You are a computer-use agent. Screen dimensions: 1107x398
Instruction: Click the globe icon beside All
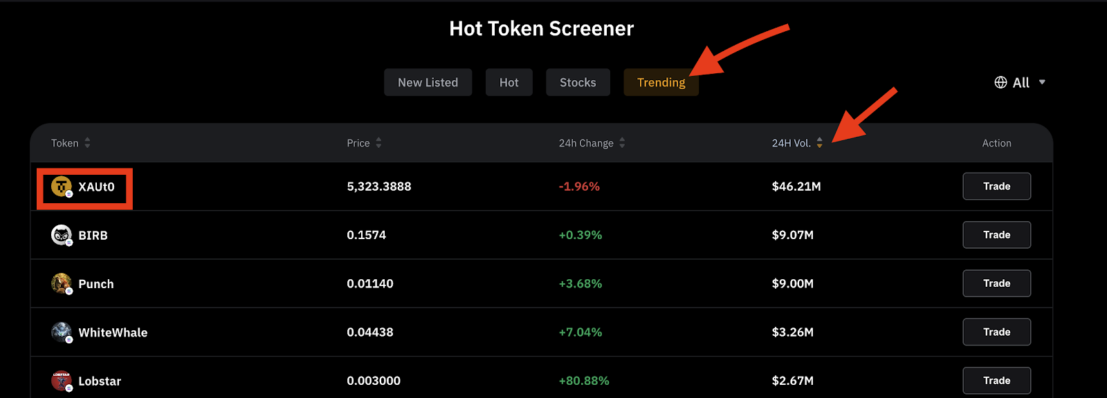[x=1000, y=82]
